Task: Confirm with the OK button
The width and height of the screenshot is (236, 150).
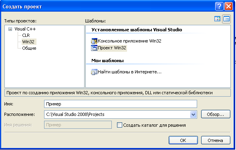Action: [183, 140]
